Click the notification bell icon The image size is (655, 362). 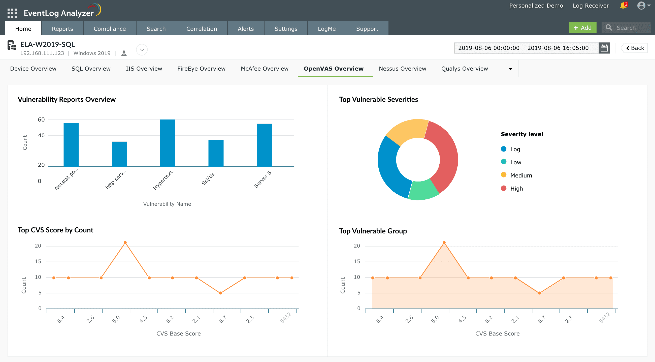pos(623,6)
